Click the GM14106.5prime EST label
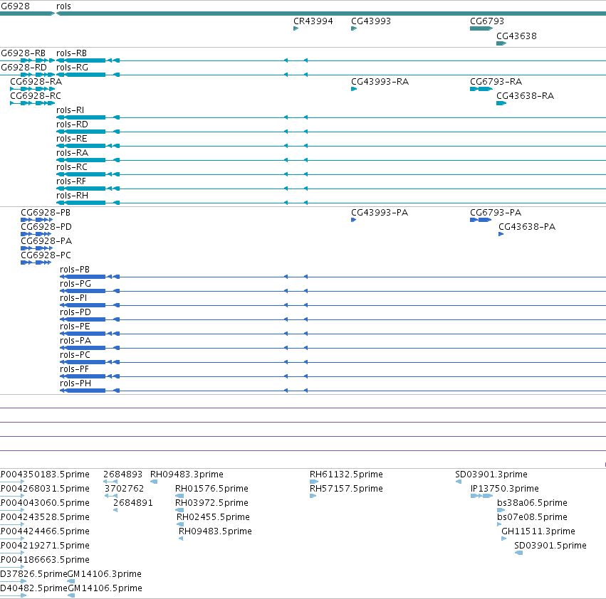The height and width of the screenshot is (599, 606). 105,588
